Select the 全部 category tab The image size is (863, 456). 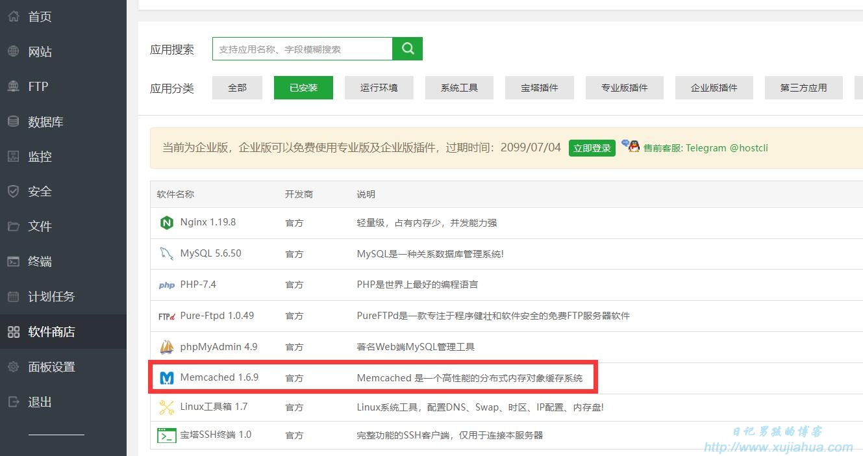[x=237, y=88]
